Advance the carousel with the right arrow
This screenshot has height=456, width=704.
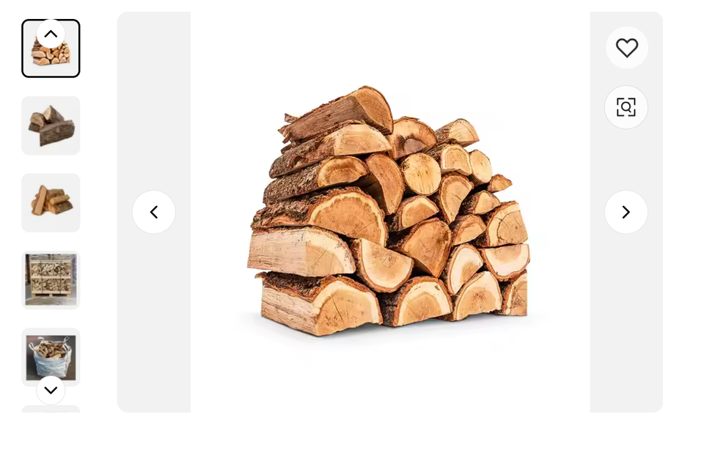click(x=626, y=212)
